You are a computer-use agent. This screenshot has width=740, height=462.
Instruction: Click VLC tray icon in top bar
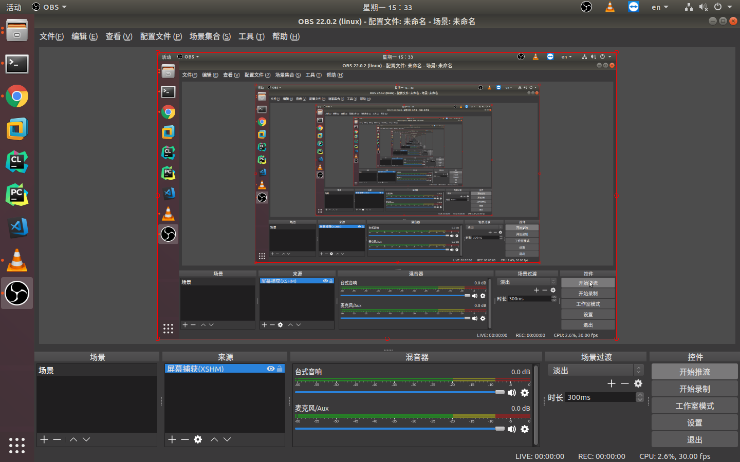610,7
